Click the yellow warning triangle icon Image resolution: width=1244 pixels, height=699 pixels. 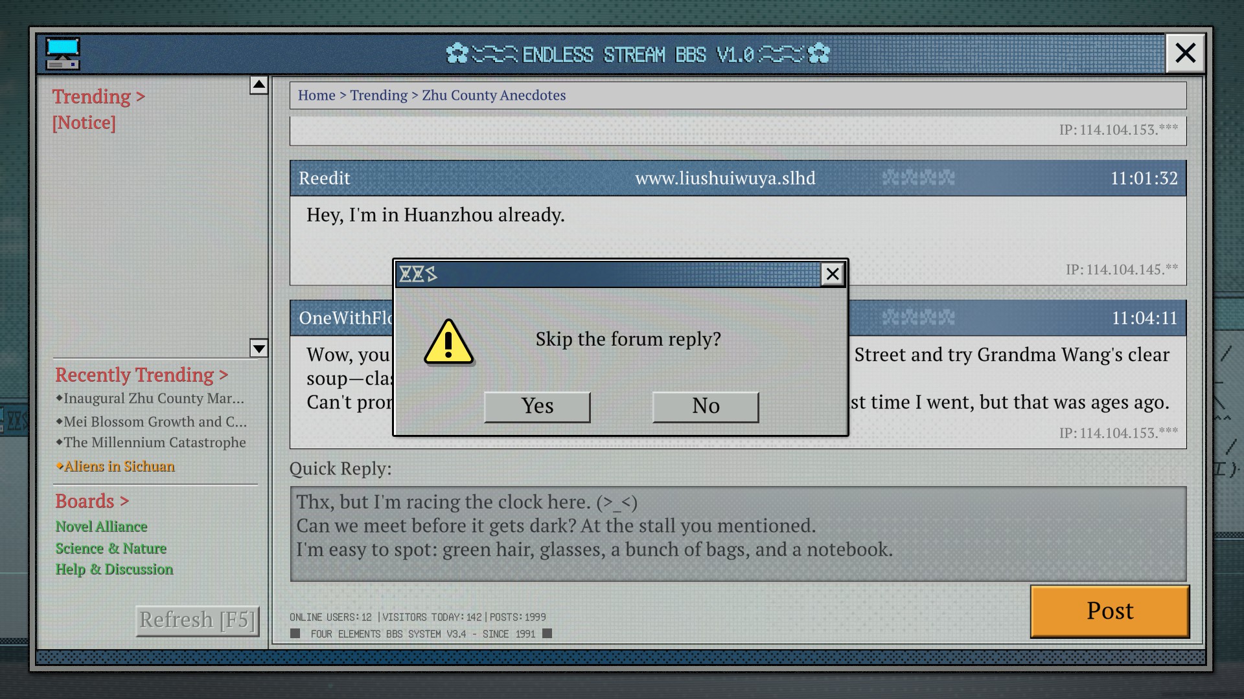(x=448, y=342)
